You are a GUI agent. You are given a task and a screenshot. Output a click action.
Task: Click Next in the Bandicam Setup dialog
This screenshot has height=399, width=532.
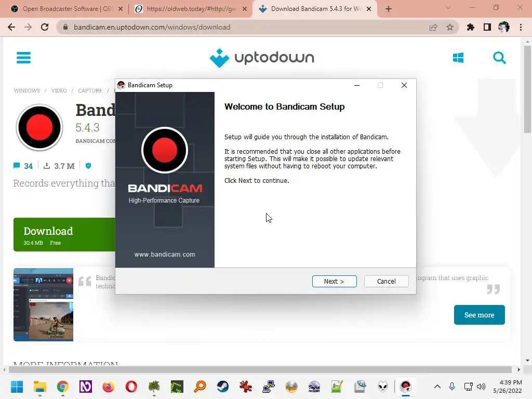[334, 281]
